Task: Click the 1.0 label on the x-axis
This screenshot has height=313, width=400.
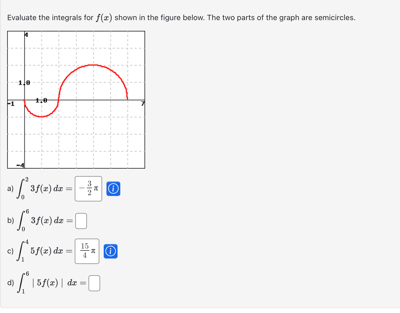Action: pyautogui.click(x=41, y=100)
